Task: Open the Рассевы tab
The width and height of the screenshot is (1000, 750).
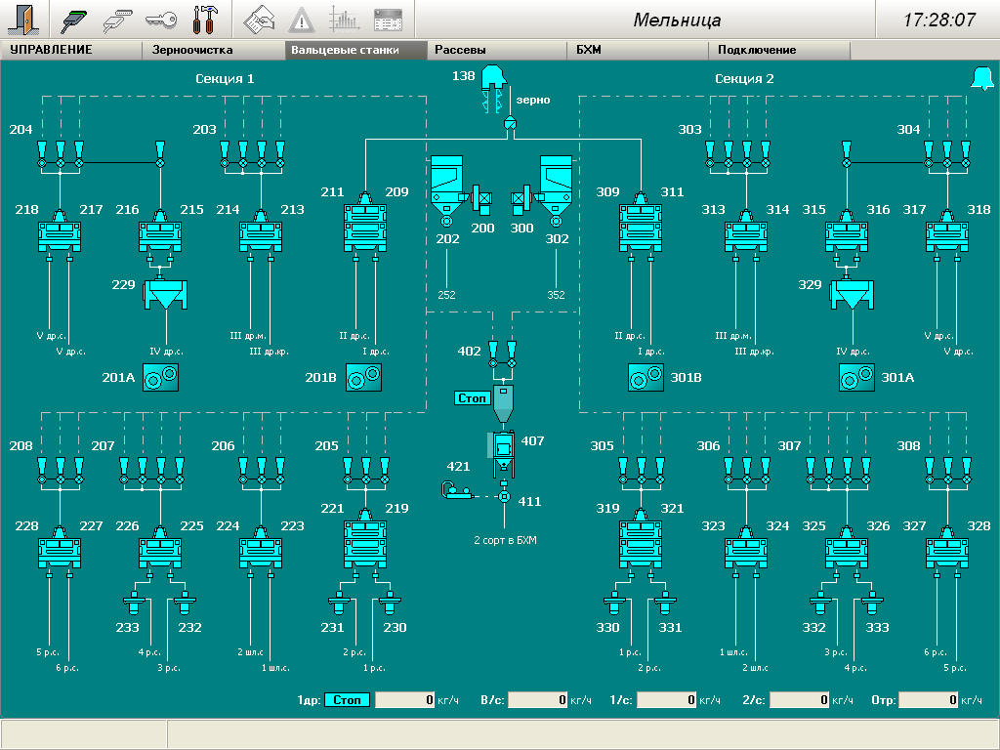Action: coord(460,50)
